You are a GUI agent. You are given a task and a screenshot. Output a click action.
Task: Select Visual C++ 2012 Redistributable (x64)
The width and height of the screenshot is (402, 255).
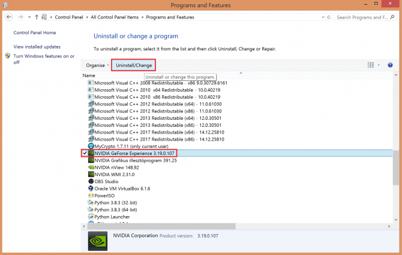[x=158, y=104]
